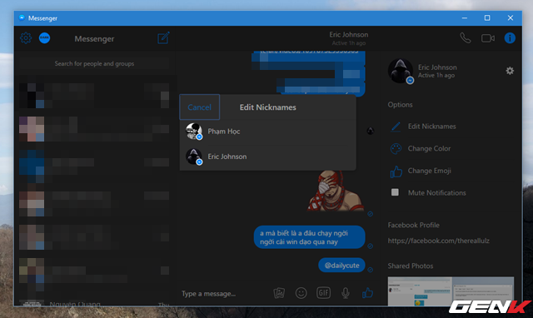Open conversation settings gear beside Eric Johnson
The height and width of the screenshot is (318, 533).
510,71
